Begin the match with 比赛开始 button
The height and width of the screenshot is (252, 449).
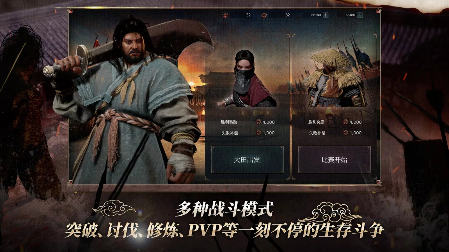[334, 160]
